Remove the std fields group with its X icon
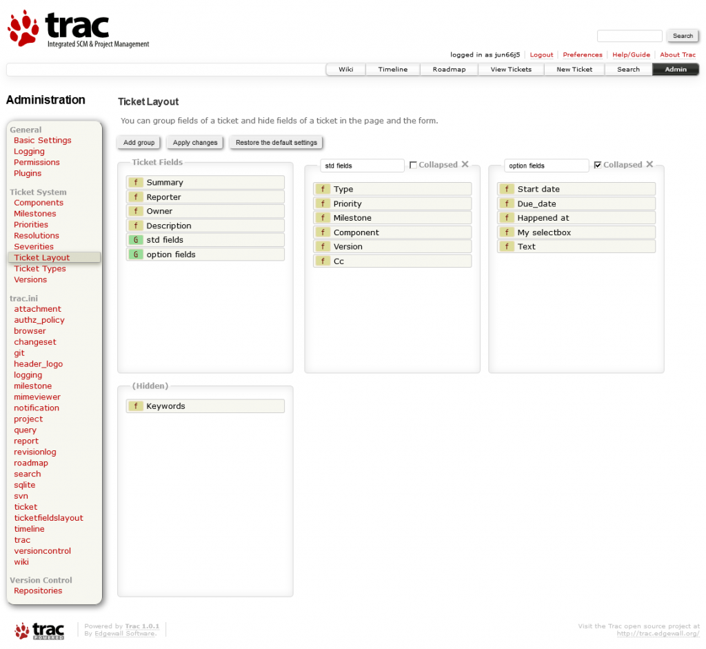 [465, 165]
